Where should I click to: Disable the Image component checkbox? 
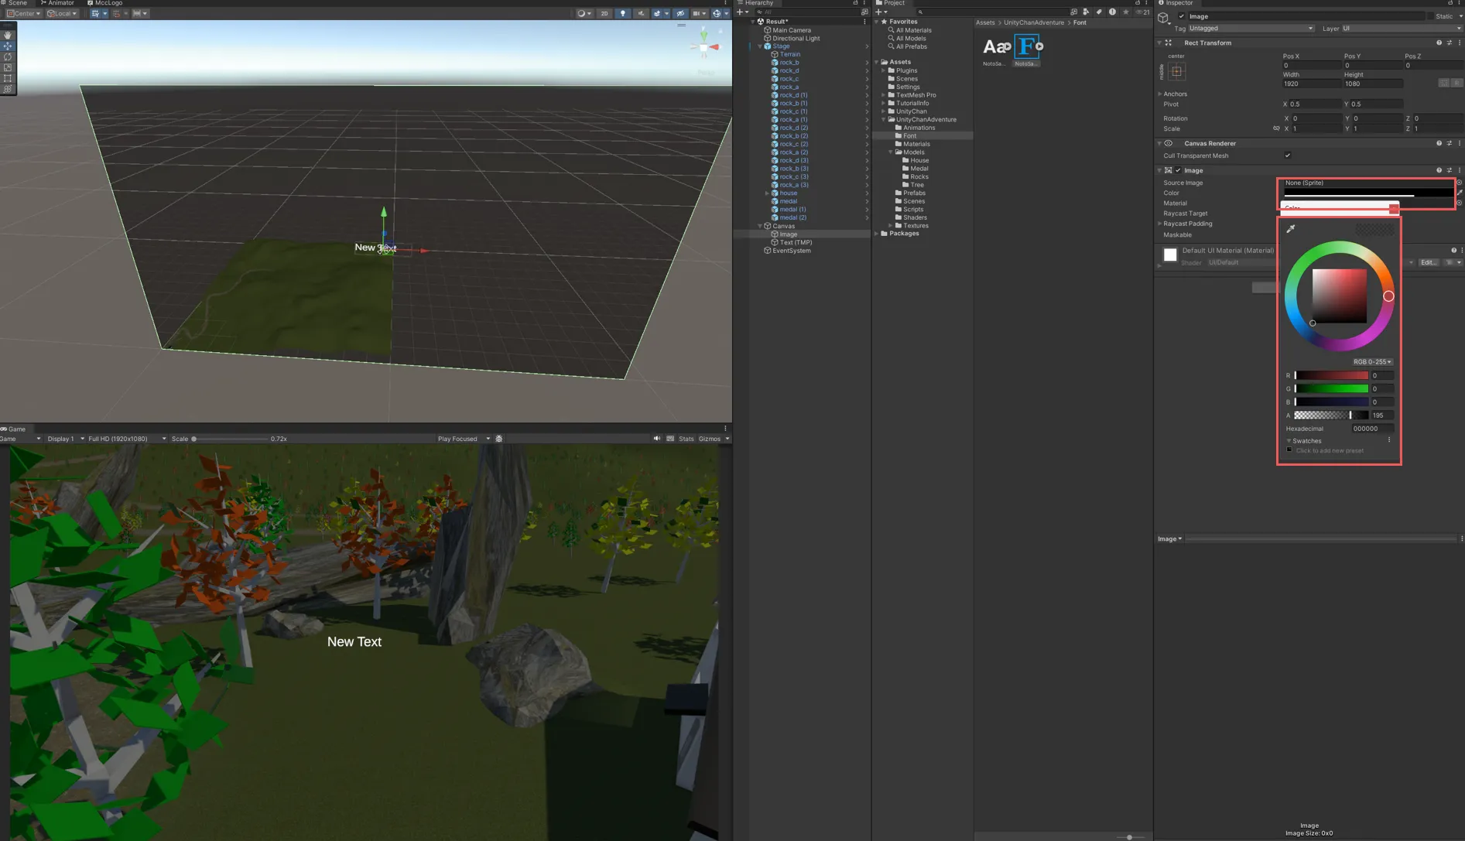point(1179,170)
